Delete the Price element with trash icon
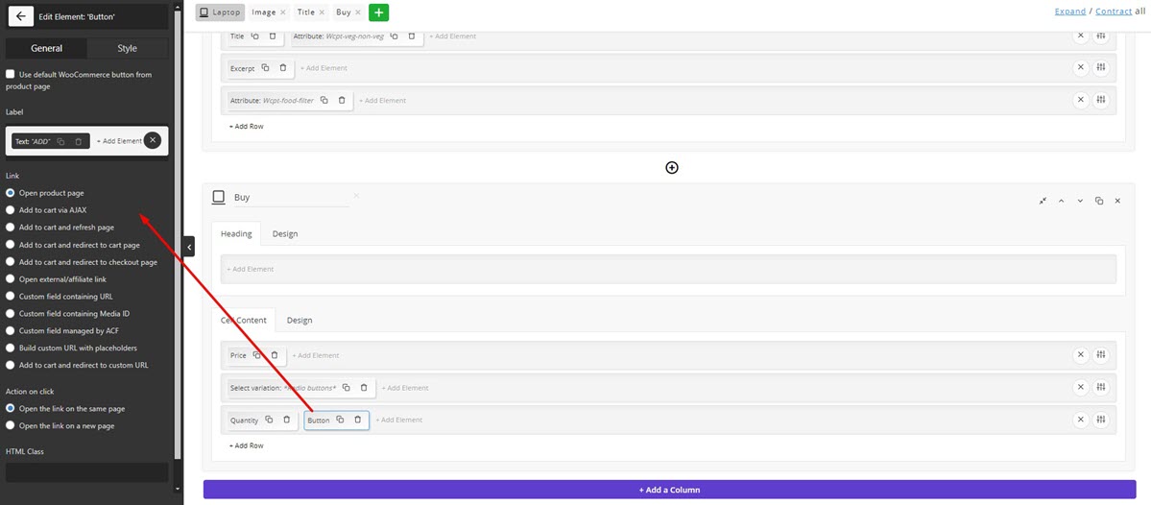The width and height of the screenshot is (1151, 505). [275, 355]
